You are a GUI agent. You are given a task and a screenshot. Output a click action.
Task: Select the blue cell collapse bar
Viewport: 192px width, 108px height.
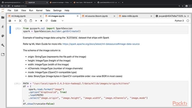[x=10, y=30]
